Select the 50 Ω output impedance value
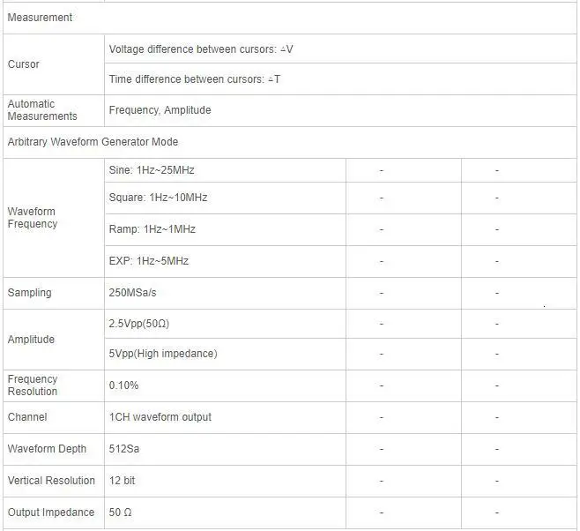Screen dimensions: 580x531 click(x=120, y=512)
